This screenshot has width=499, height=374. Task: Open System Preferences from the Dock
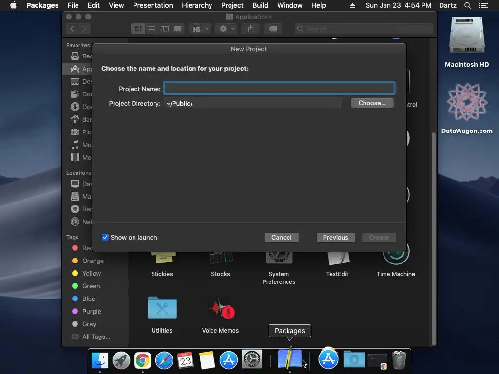pyautogui.click(x=252, y=359)
